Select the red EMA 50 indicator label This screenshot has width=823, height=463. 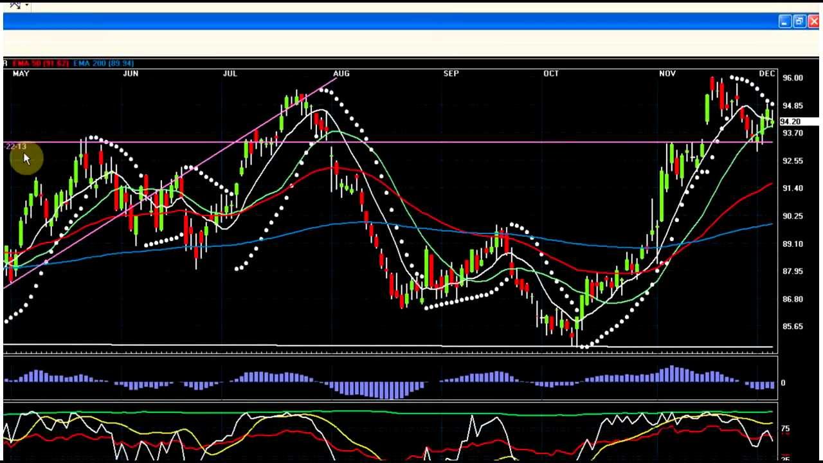(40, 63)
